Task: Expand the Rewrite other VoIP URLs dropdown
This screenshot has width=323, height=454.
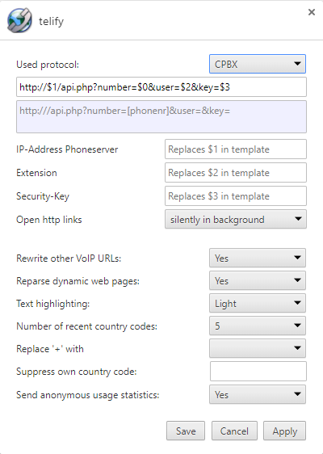Action: point(258,258)
